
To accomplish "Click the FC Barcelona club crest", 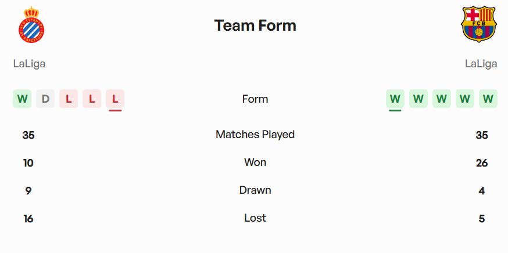I will point(478,25).
